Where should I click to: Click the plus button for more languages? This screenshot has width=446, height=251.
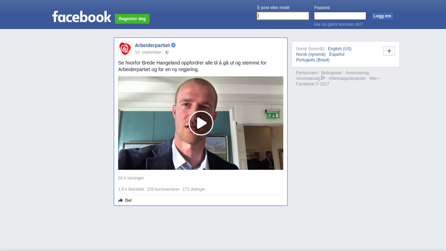pyautogui.click(x=389, y=51)
